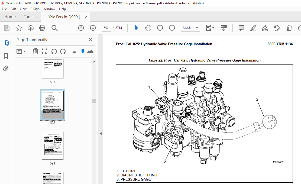Image resolution: width=301 pixels, height=184 pixels.
Task: Click the 'EF PORT' legend text
Action: tap(128, 171)
